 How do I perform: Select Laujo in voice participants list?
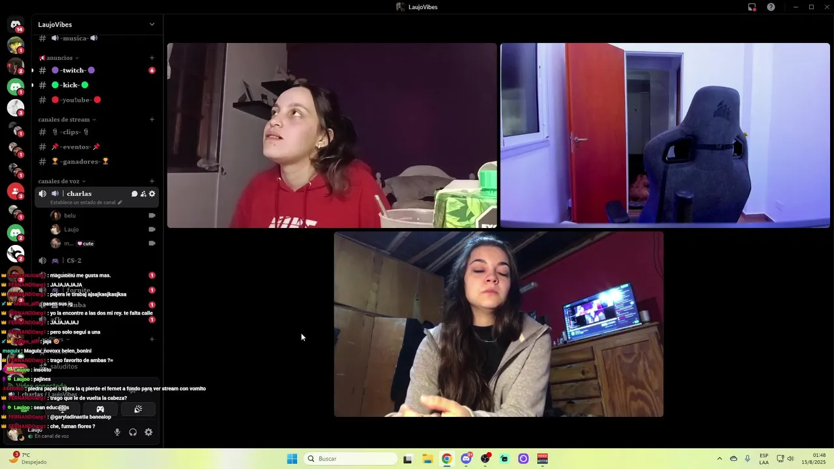point(71,229)
